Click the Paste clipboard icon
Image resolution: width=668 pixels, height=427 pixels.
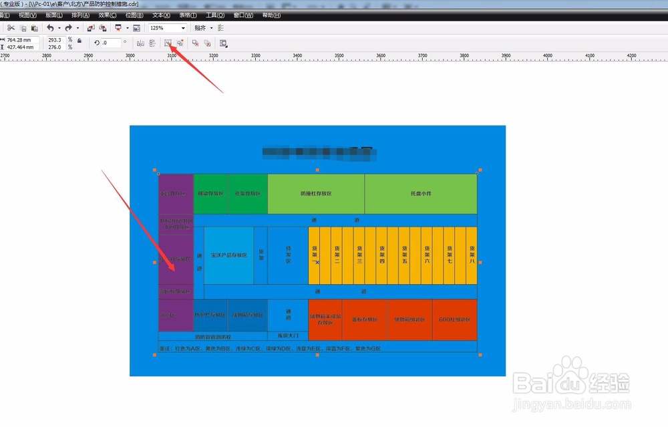(x=35, y=28)
